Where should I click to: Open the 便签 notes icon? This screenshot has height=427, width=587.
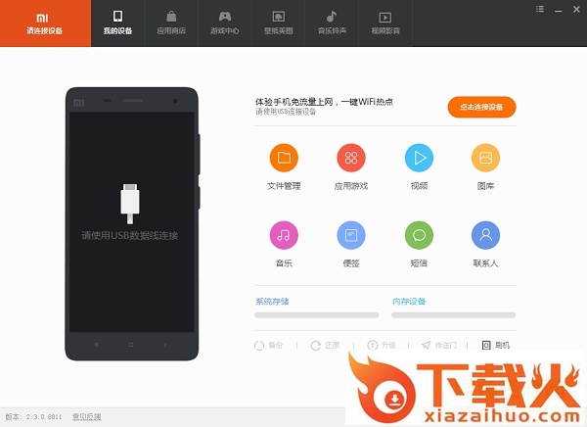pos(351,235)
